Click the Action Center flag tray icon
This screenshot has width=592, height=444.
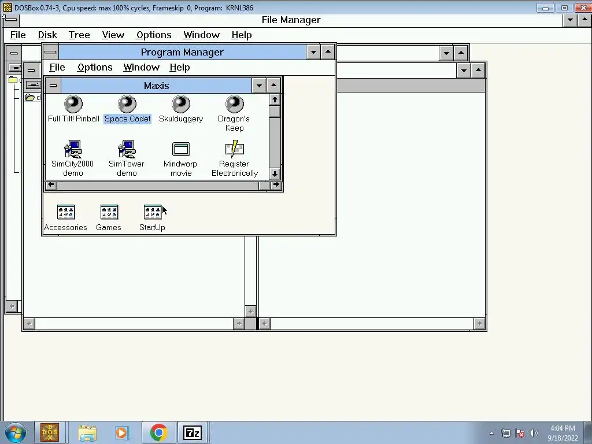pyautogui.click(x=520, y=433)
